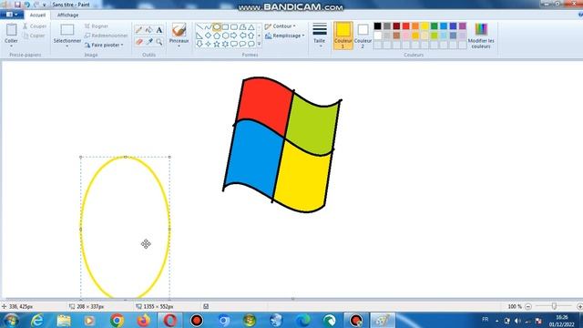This screenshot has width=583, height=328.
Task: Switch to the Accueil tab
Action: pos(37,15)
